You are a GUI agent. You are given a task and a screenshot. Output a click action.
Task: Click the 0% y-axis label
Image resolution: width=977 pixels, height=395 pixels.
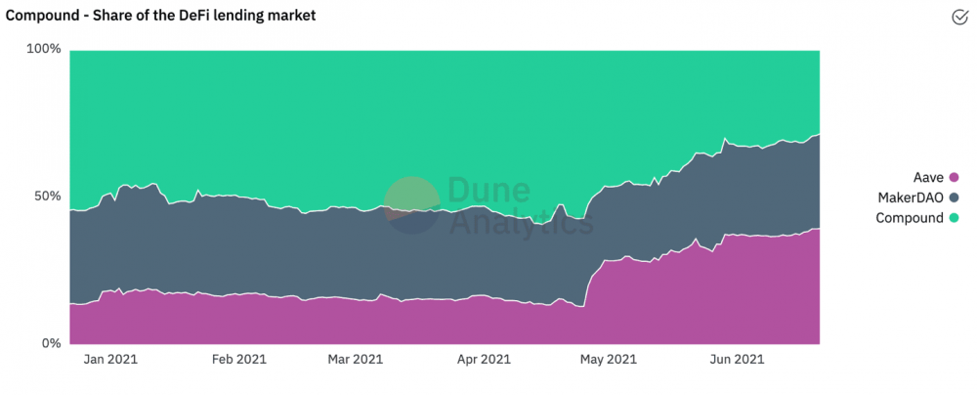52,344
